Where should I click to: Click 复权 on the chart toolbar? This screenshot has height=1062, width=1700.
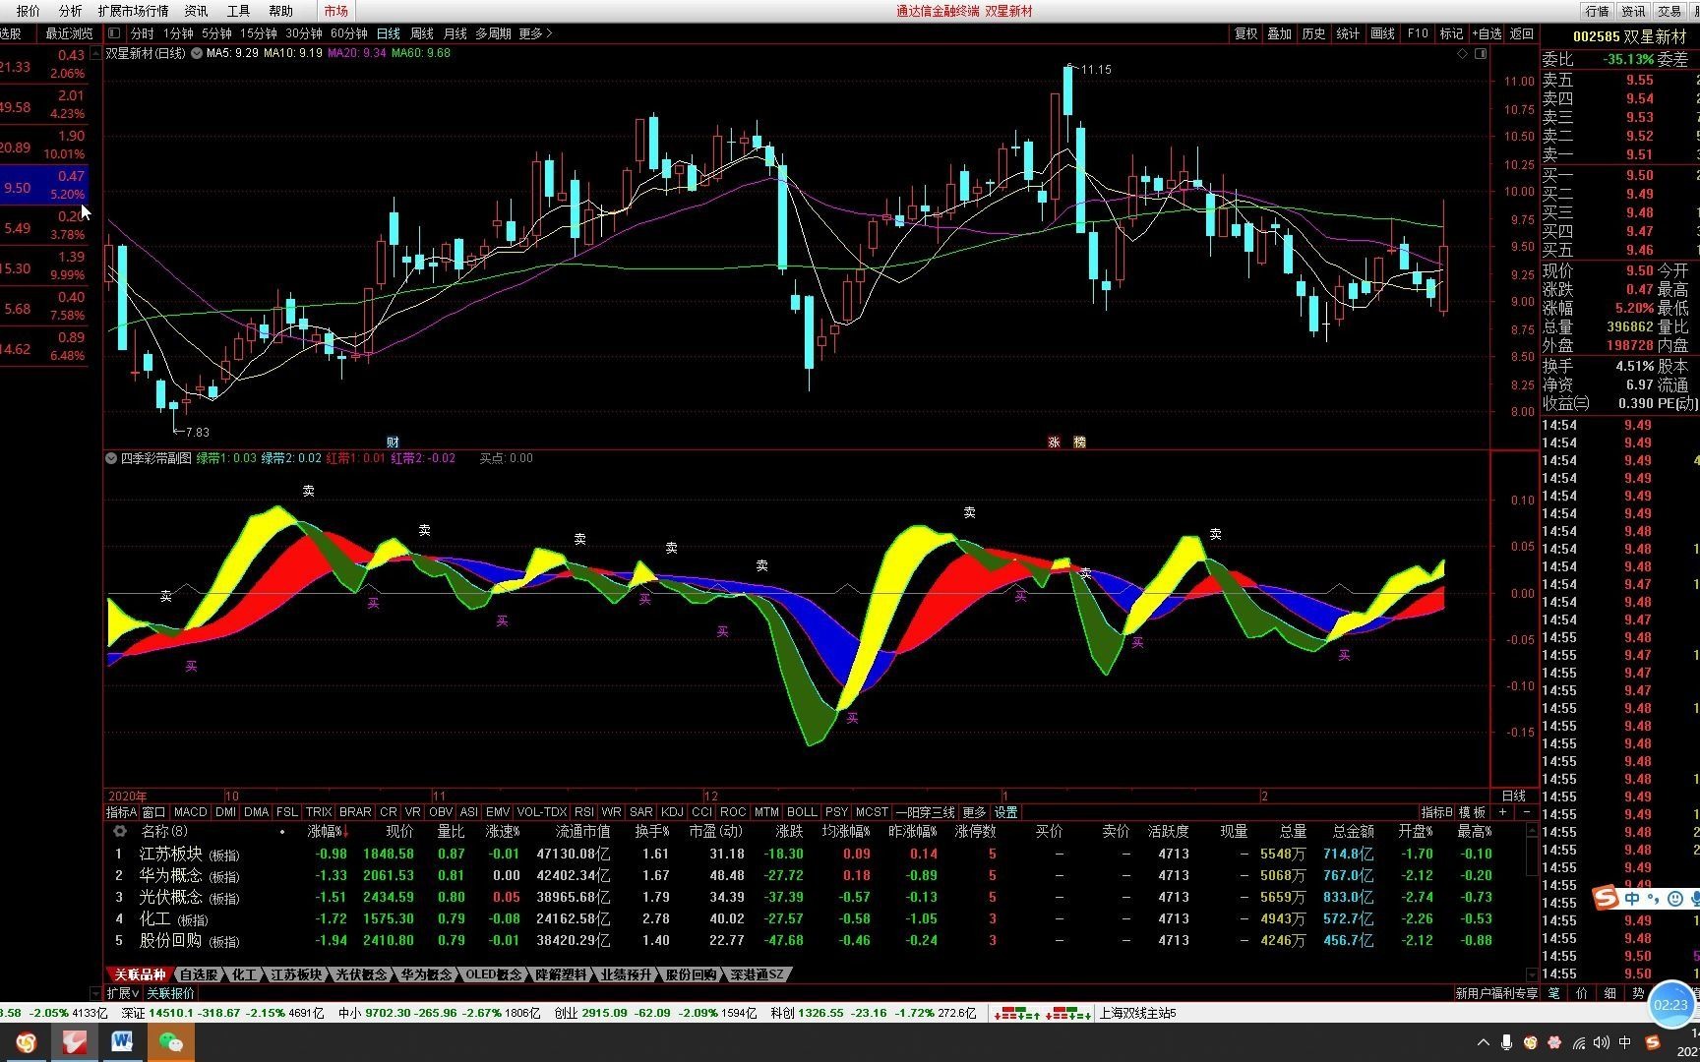1246,33
